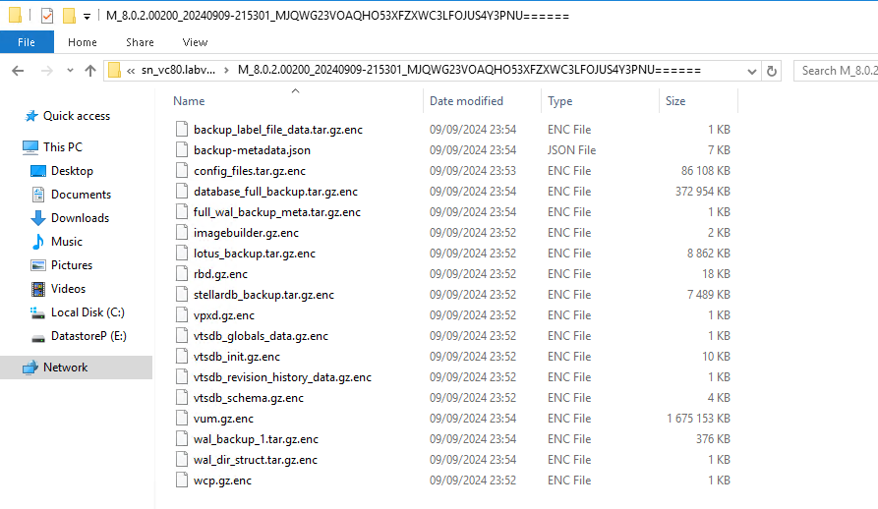The image size is (878, 509).
Task: Select the stellardb_backup.tar.gz.enc file name
Action: coord(263,295)
